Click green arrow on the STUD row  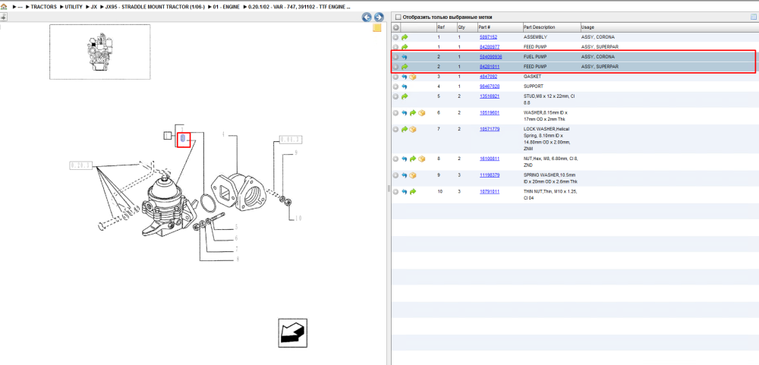405,96
